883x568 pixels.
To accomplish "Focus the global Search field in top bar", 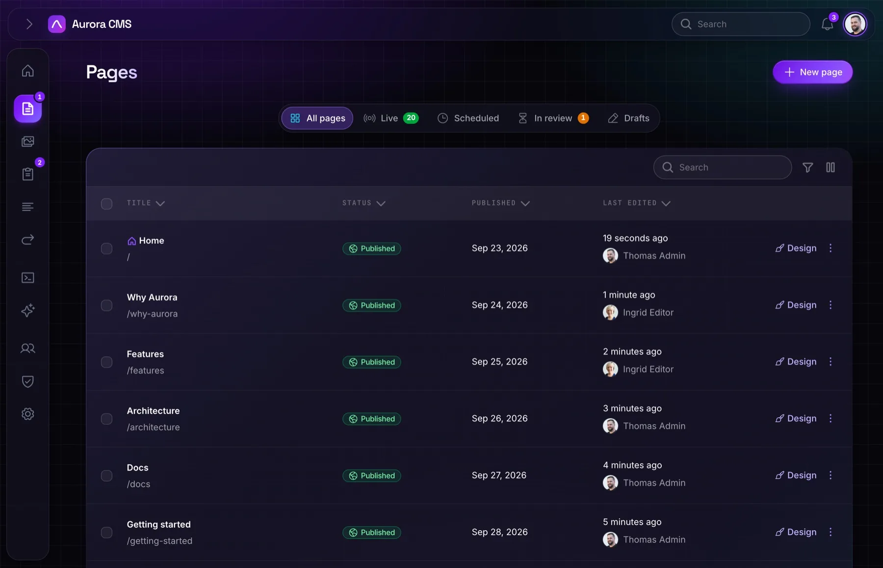I will [741, 24].
